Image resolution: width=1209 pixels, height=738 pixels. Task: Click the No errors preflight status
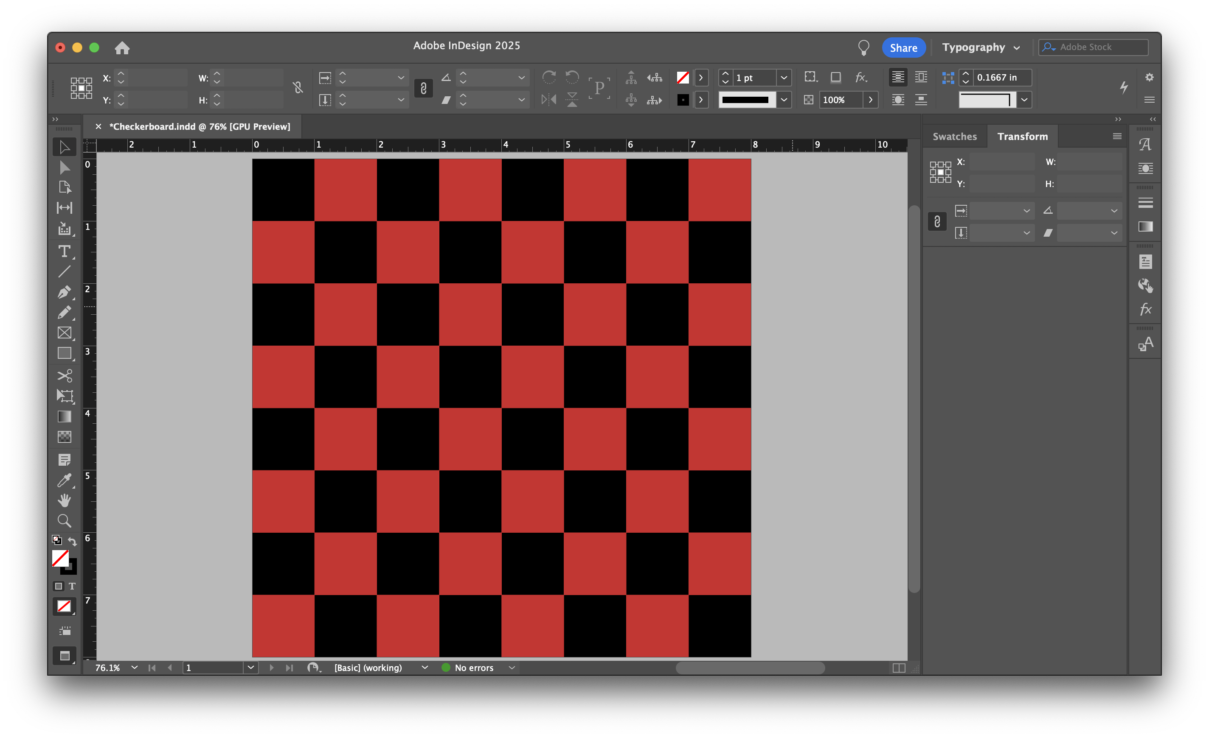(x=473, y=668)
